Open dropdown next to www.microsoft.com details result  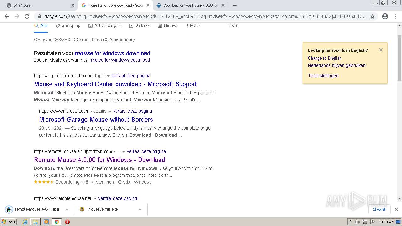pyautogui.click(x=110, y=111)
